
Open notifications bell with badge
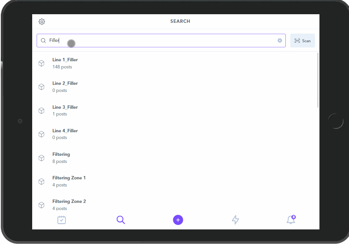(x=291, y=220)
